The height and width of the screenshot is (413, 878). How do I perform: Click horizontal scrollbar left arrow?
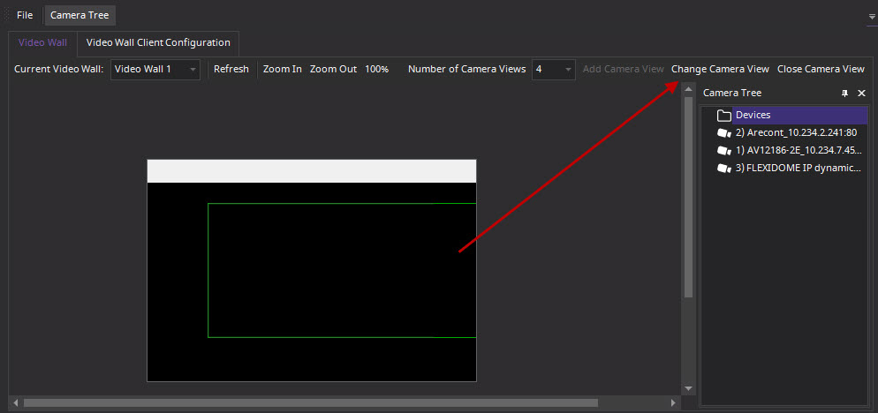pyautogui.click(x=16, y=402)
